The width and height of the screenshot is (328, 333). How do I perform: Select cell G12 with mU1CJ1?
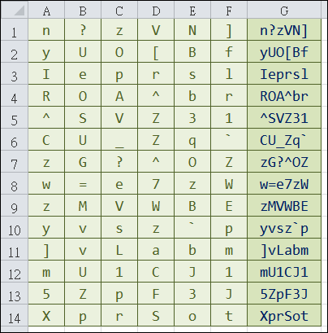284,272
